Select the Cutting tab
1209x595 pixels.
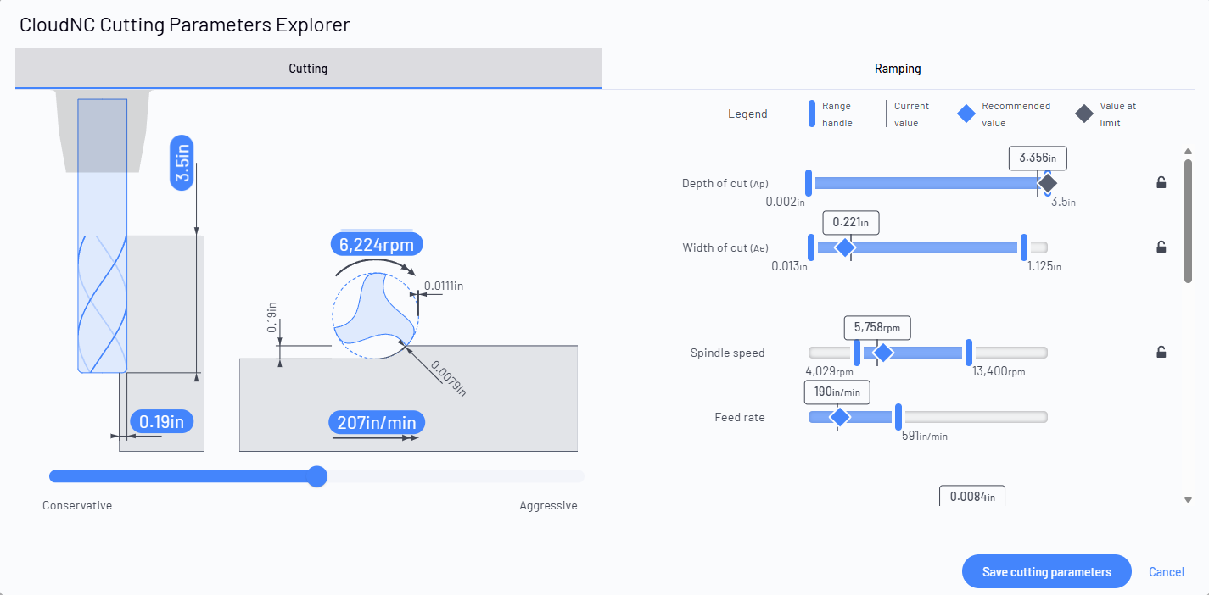coord(308,69)
